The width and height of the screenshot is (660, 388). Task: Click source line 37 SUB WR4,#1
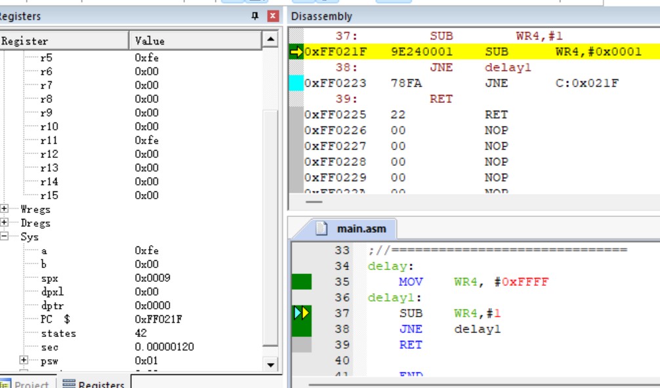(450, 313)
